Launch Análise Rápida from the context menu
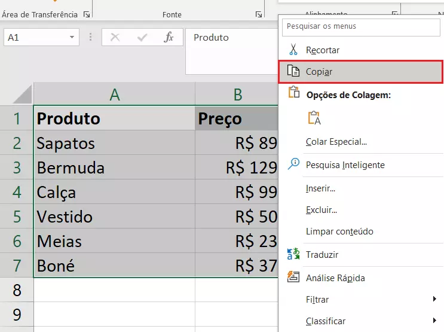444x332 pixels. [x=335, y=278]
